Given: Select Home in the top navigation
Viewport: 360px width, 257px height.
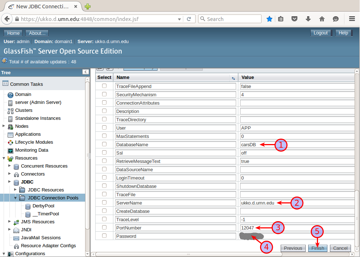Looking at the screenshot, I should (13, 33).
